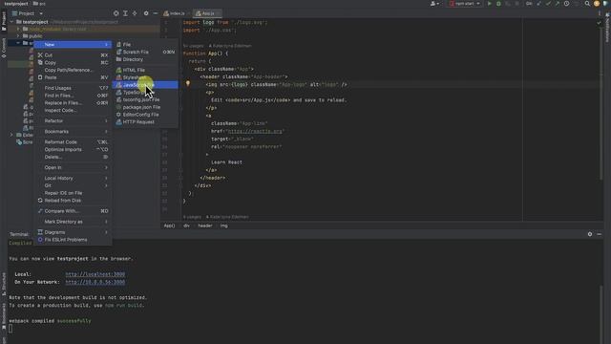Open the npm start run configuration dropdown
611x344 pixels.
[x=465, y=4]
